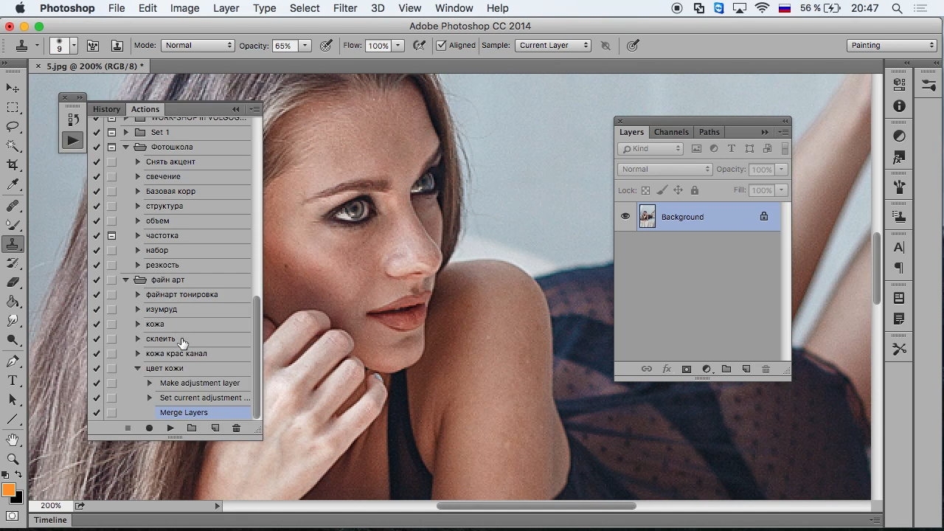The width and height of the screenshot is (944, 531).
Task: Click the foreground orange color swatch
Action: 8,490
